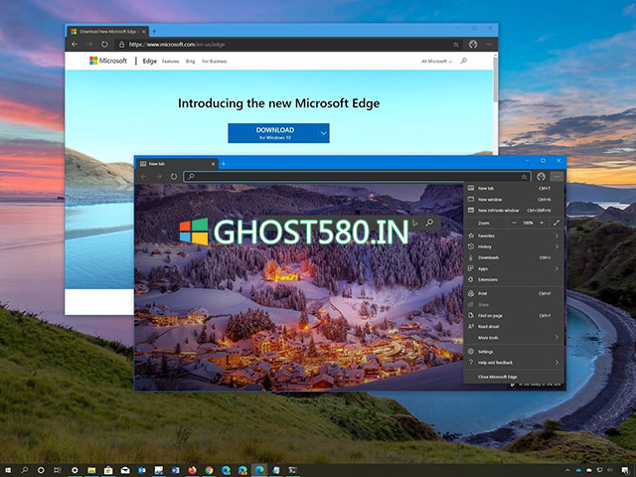
Task: Open Google Chrome from the taskbar
Action: [209, 470]
